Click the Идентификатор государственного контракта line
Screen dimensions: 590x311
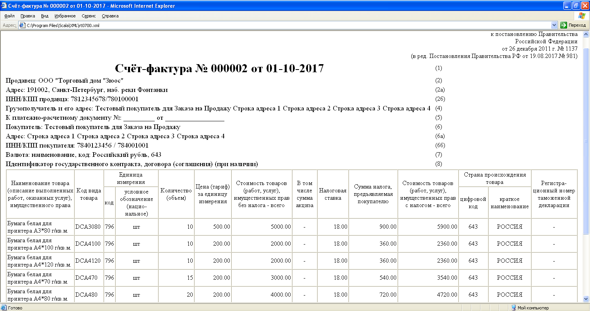pos(132,164)
